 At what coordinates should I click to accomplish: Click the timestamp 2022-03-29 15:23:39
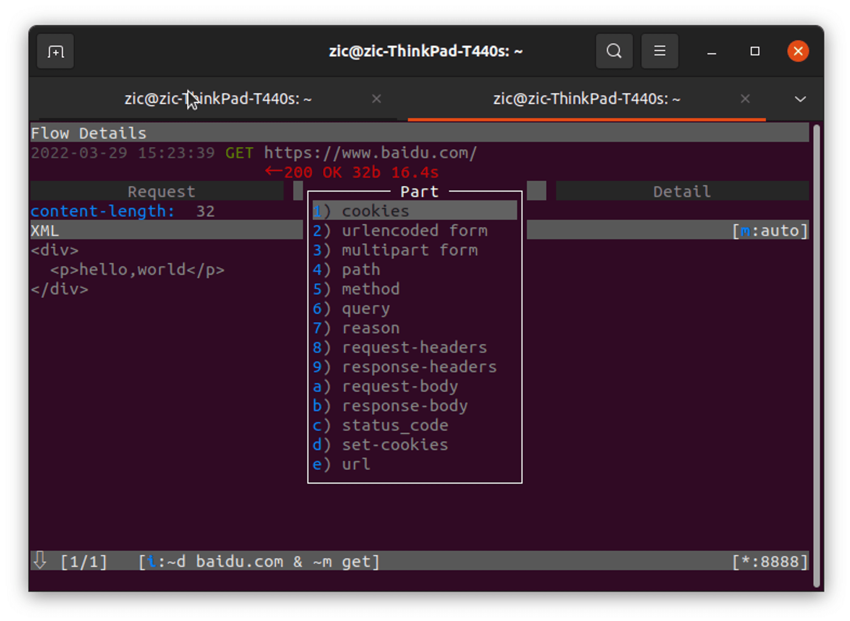click(123, 153)
